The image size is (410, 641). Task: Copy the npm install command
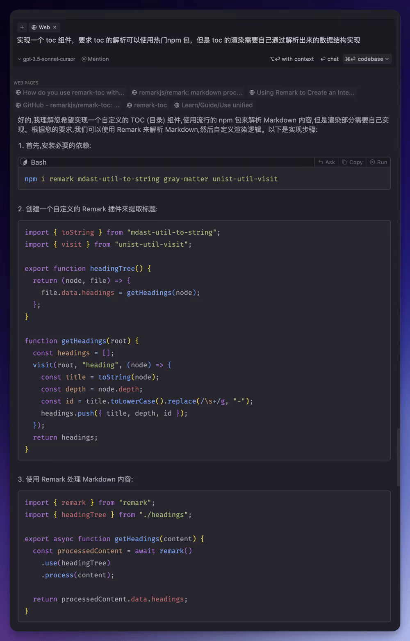point(353,163)
